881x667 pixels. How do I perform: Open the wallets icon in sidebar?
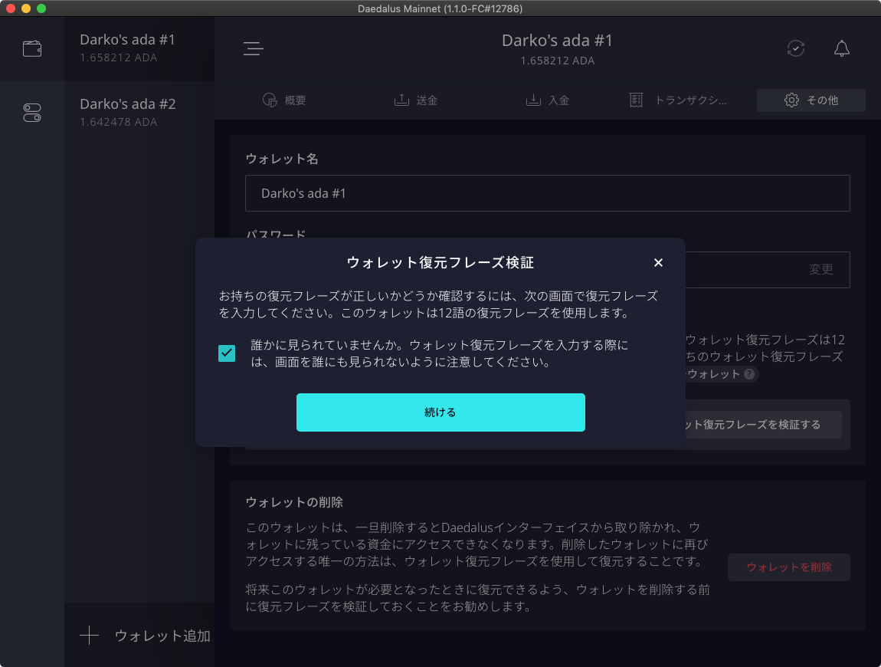tap(32, 49)
